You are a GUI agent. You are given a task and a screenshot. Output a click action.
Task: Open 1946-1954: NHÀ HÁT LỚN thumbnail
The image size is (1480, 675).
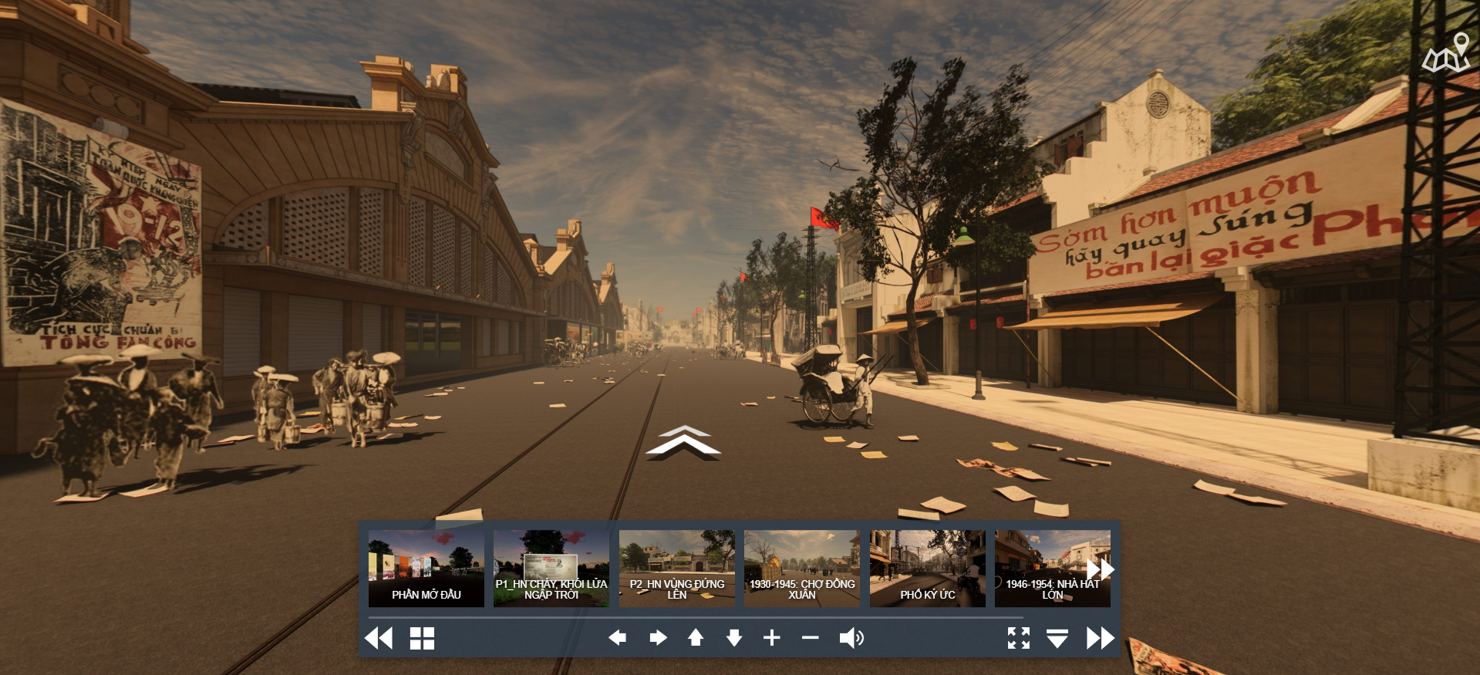click(1053, 569)
